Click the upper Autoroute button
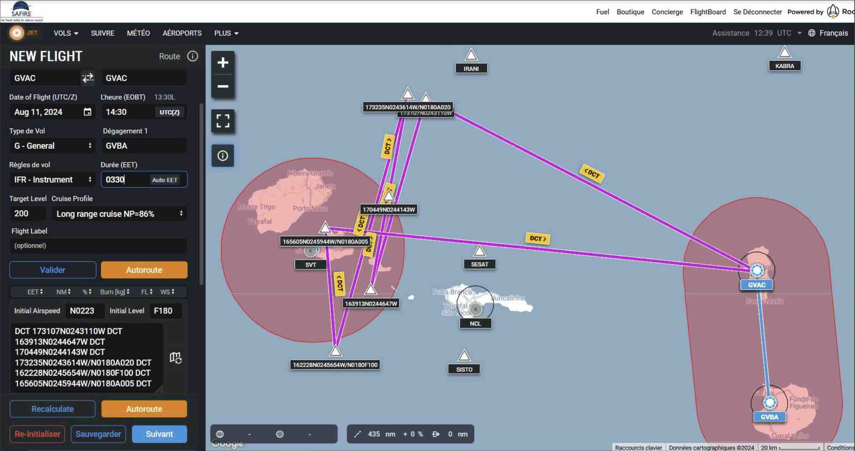 pyautogui.click(x=144, y=270)
